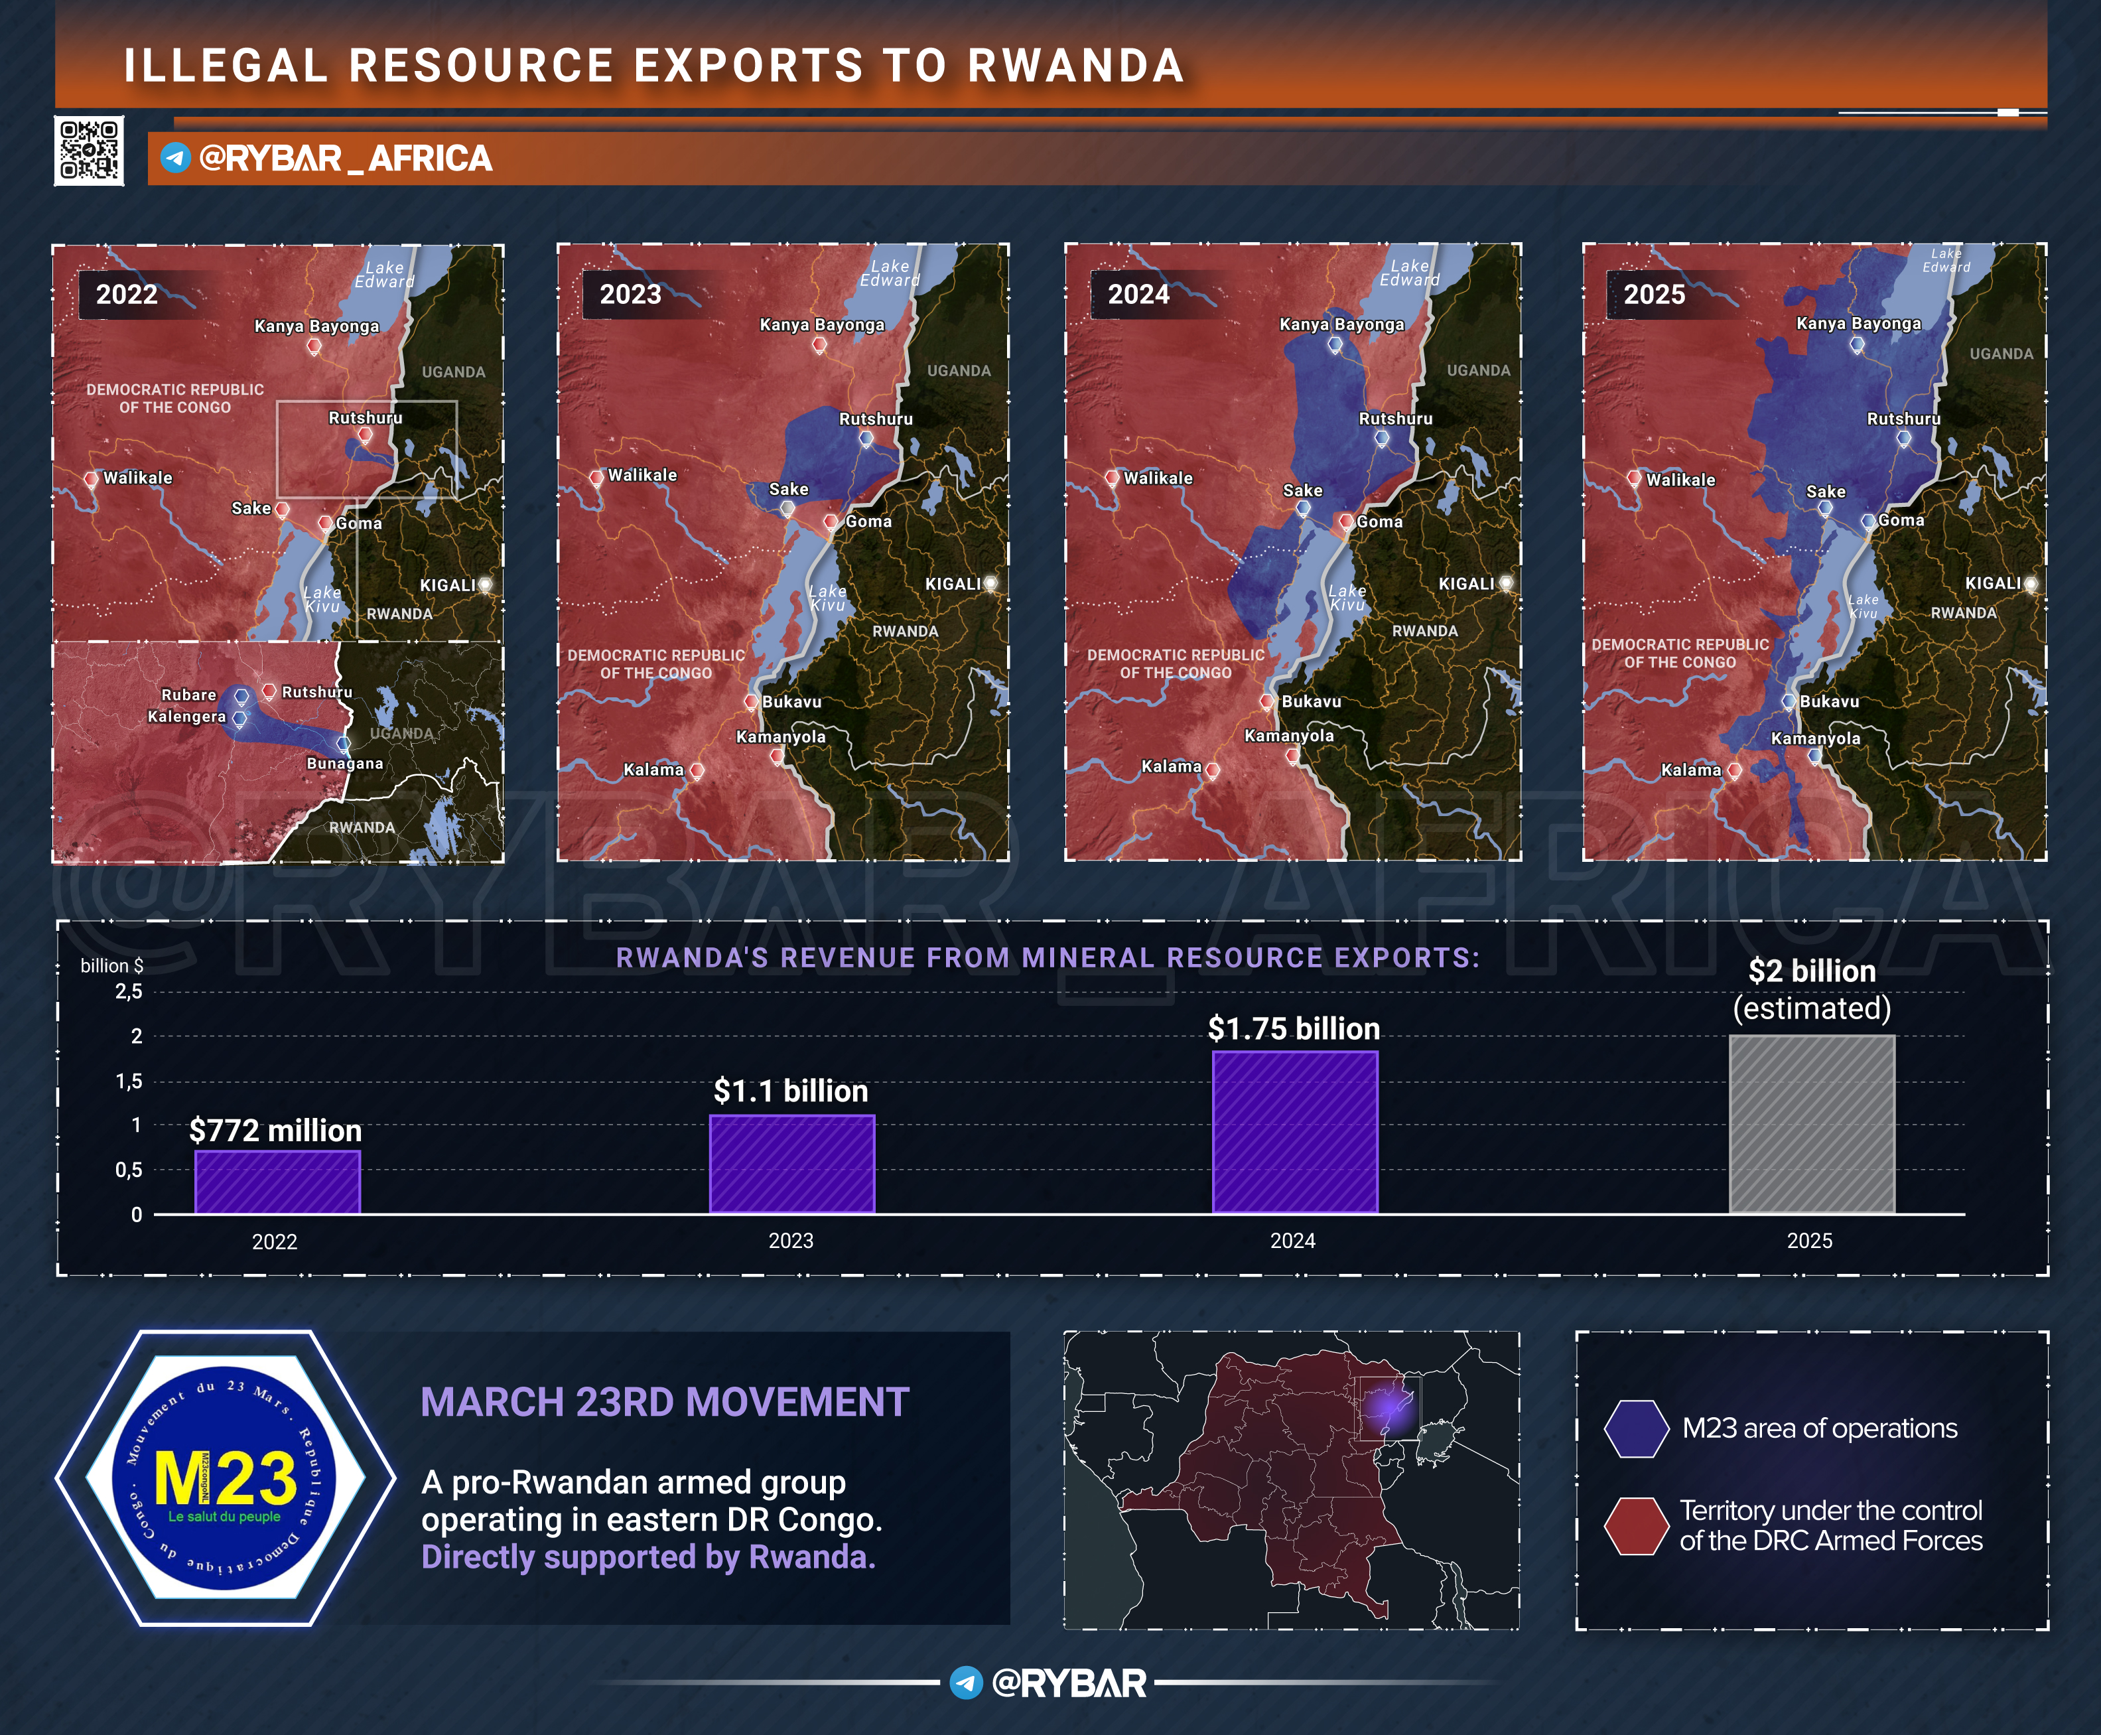Click the Kalama marker on the 2023 map
The width and height of the screenshot is (2101, 1735).
point(697,770)
